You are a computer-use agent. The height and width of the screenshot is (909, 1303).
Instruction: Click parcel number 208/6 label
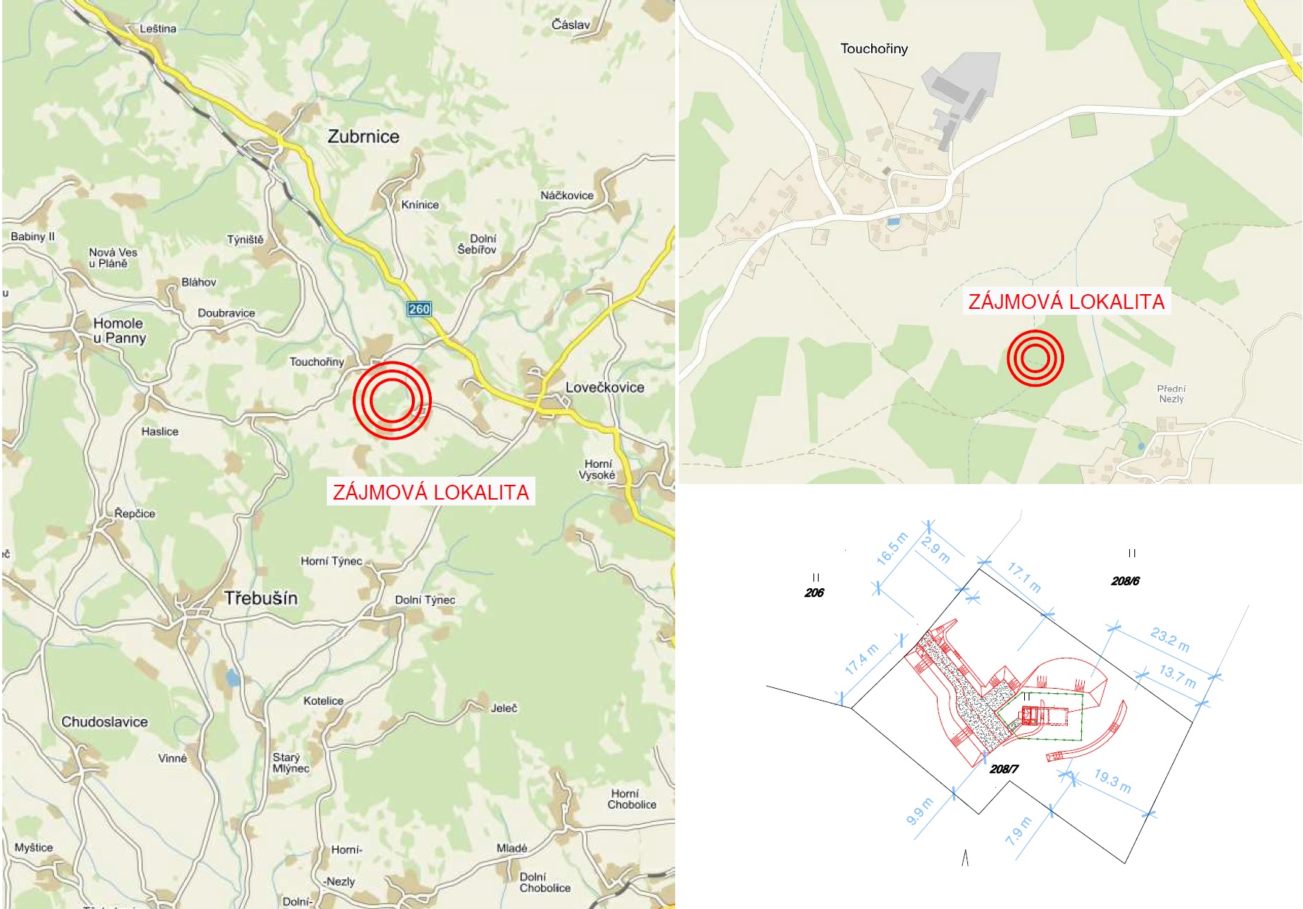(x=1125, y=581)
